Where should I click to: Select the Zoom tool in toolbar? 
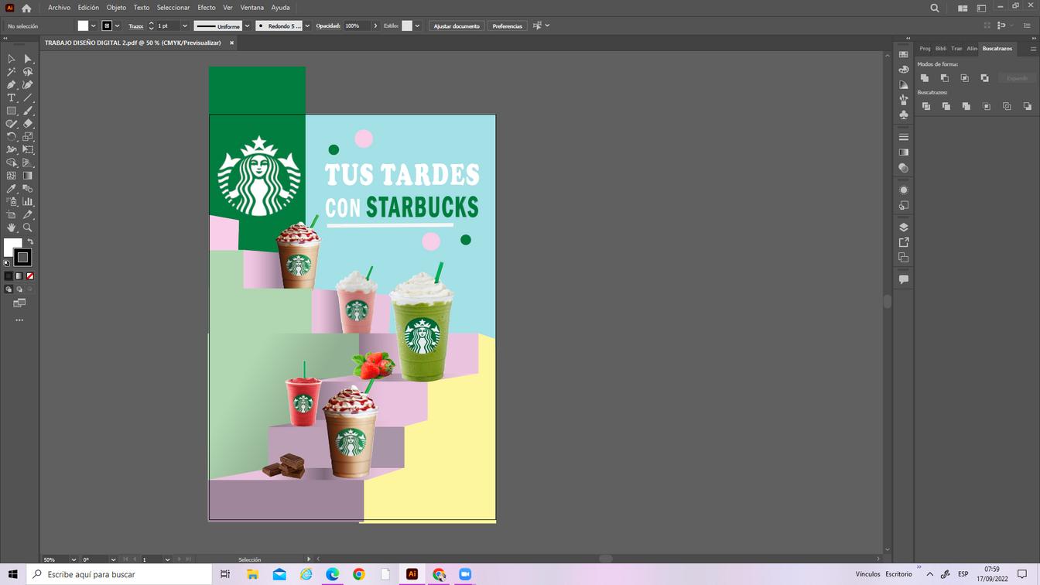tap(28, 227)
